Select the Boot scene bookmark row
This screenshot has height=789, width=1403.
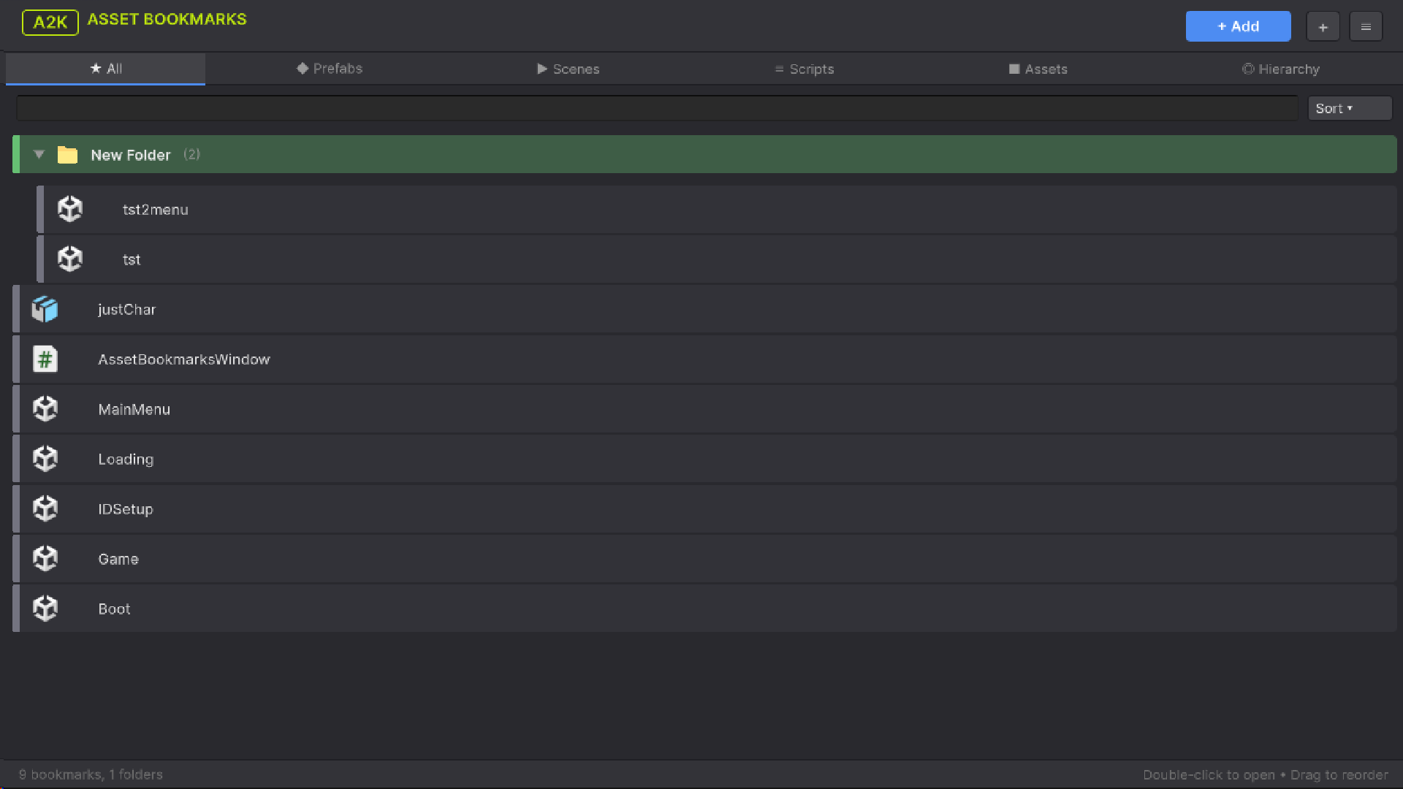114,609
